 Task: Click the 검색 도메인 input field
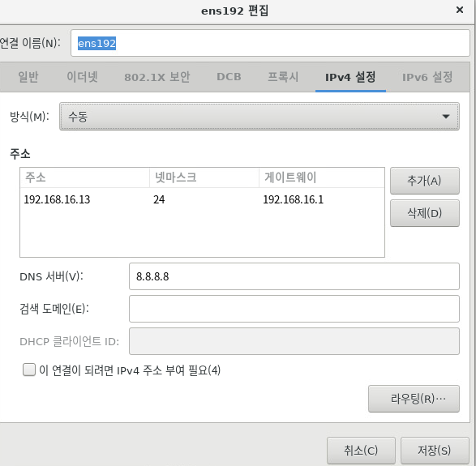click(294, 309)
